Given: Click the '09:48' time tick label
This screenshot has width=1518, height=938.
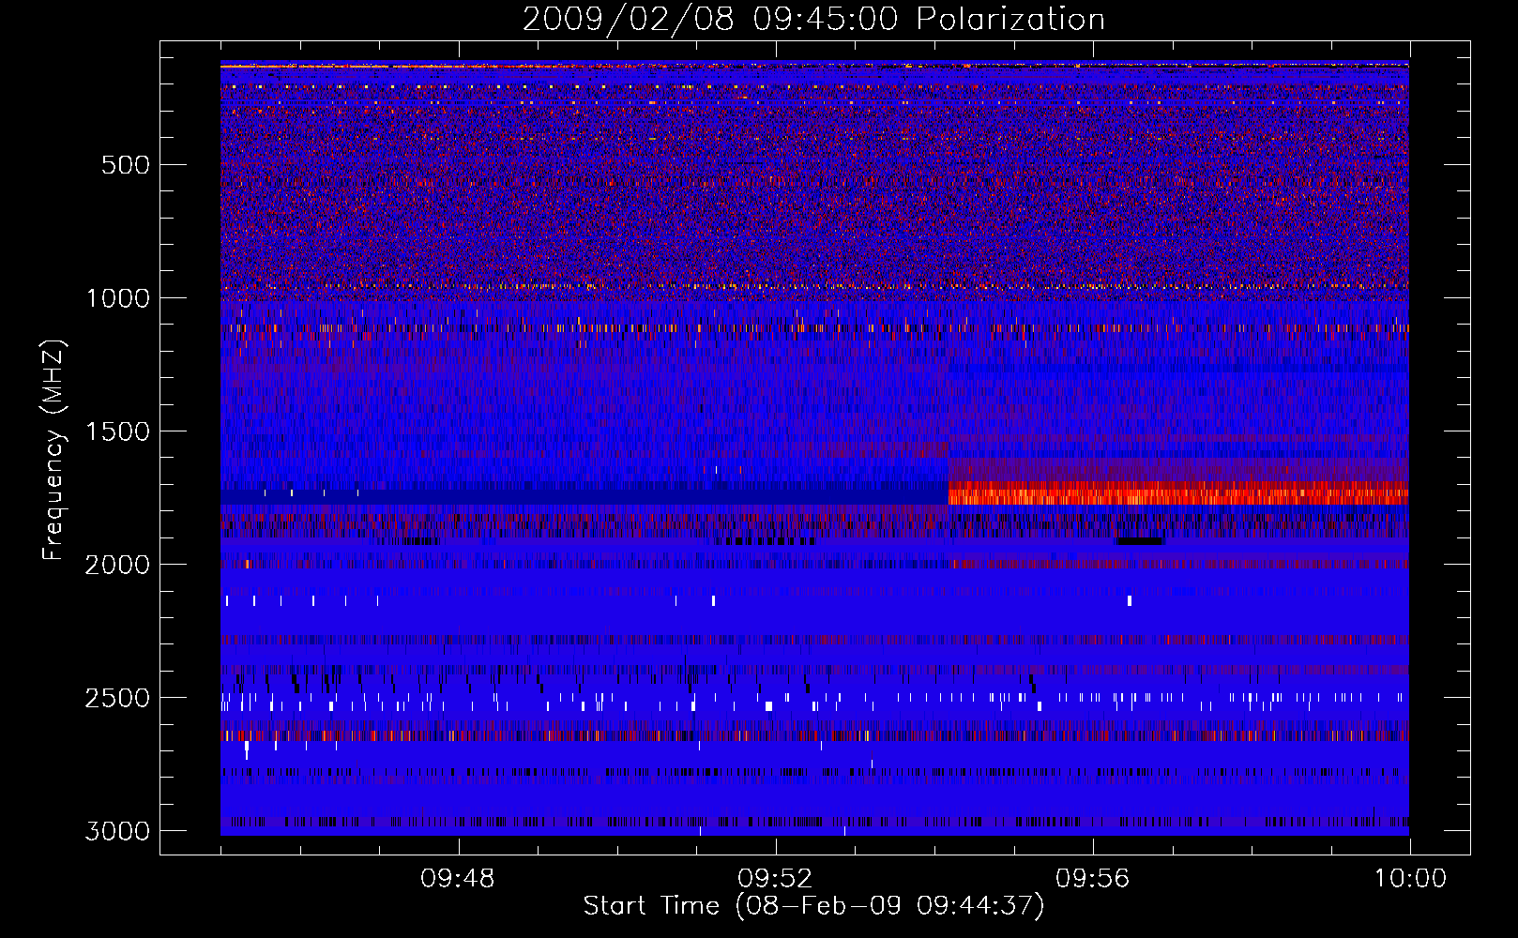Looking at the screenshot, I should [x=458, y=879].
